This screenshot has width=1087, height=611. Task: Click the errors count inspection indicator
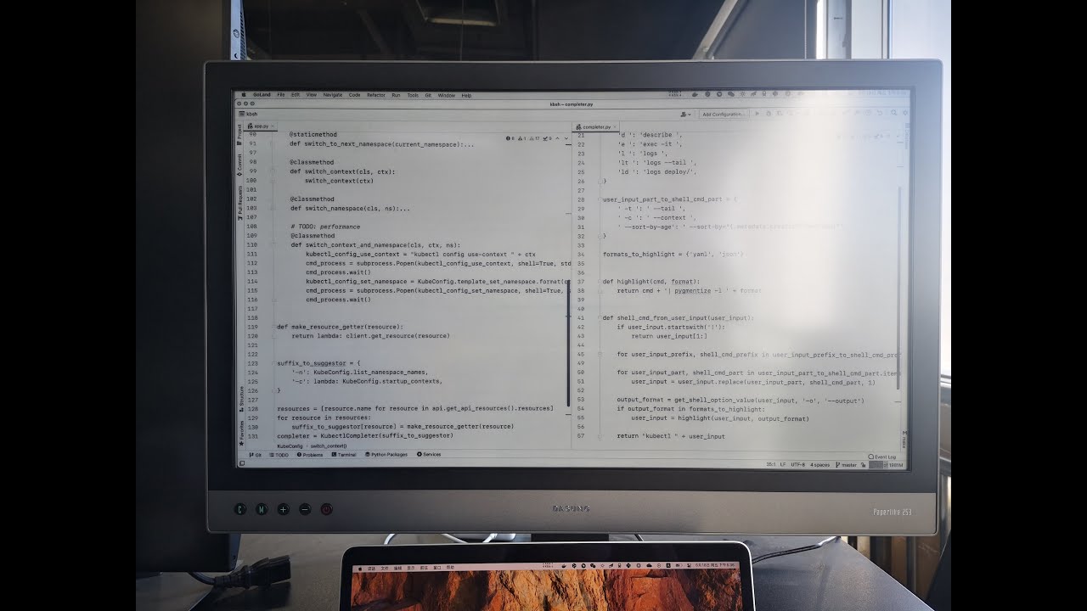tap(510, 137)
